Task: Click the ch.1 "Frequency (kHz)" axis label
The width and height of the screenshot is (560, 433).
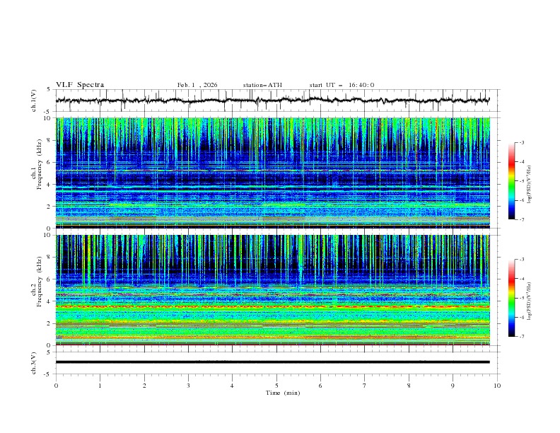Action: click(x=39, y=164)
